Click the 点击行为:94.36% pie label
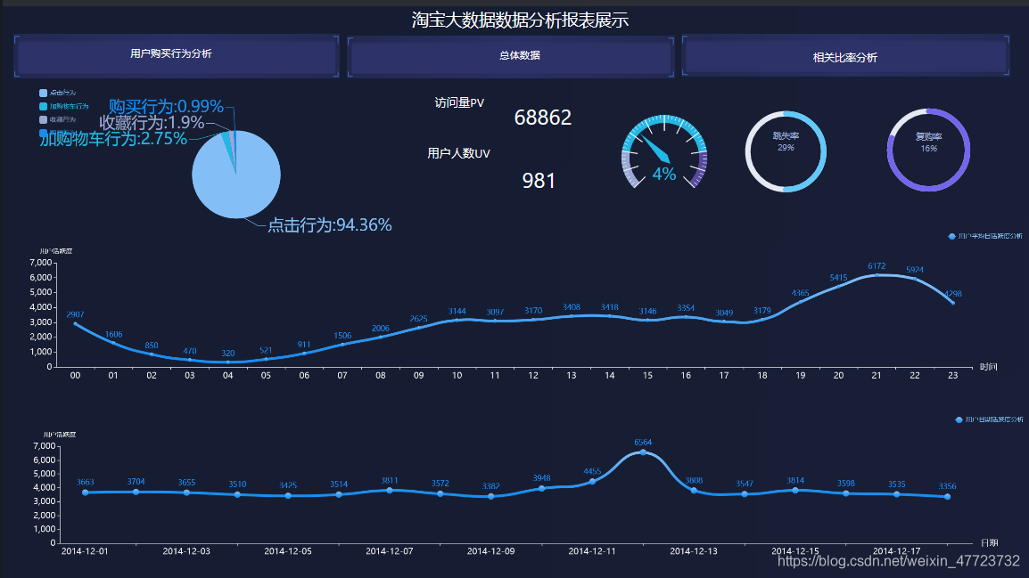Viewport: 1029px width, 578px height. 329,224
